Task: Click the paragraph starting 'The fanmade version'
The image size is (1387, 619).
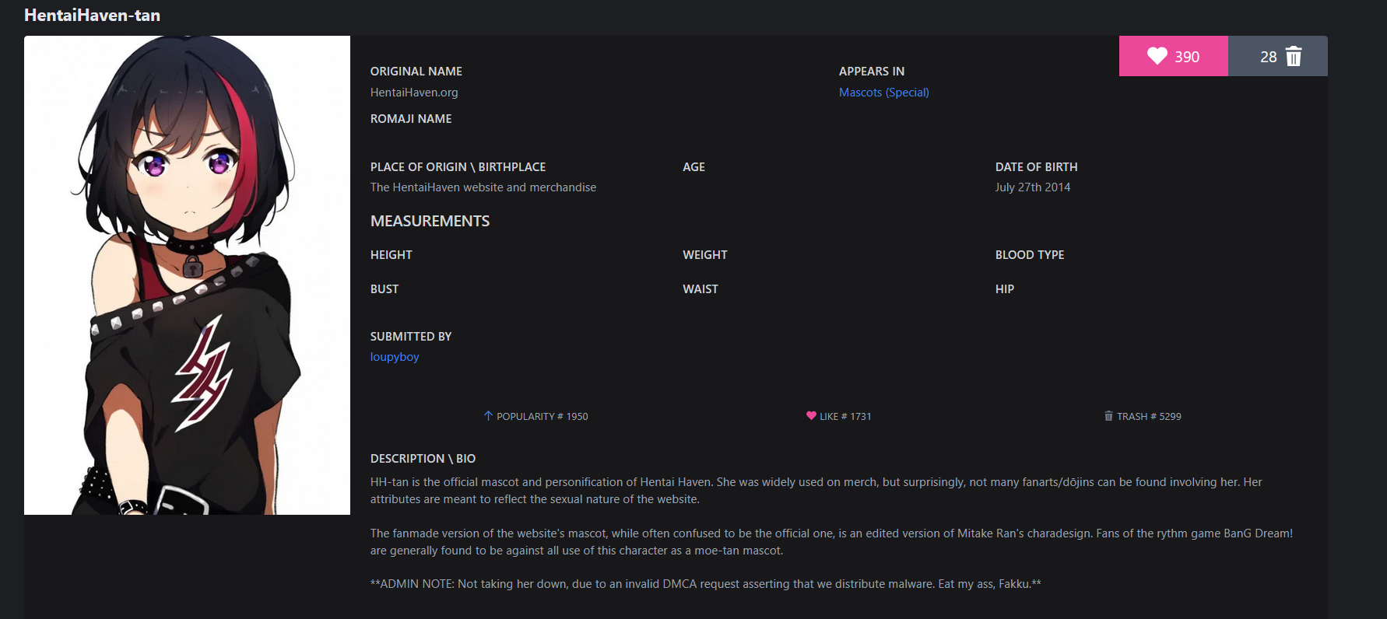Action: (x=831, y=542)
